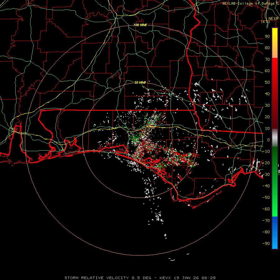Click the 50 value on velocity legend
Viewport: 280px width, 280px height.
[x=267, y=82]
